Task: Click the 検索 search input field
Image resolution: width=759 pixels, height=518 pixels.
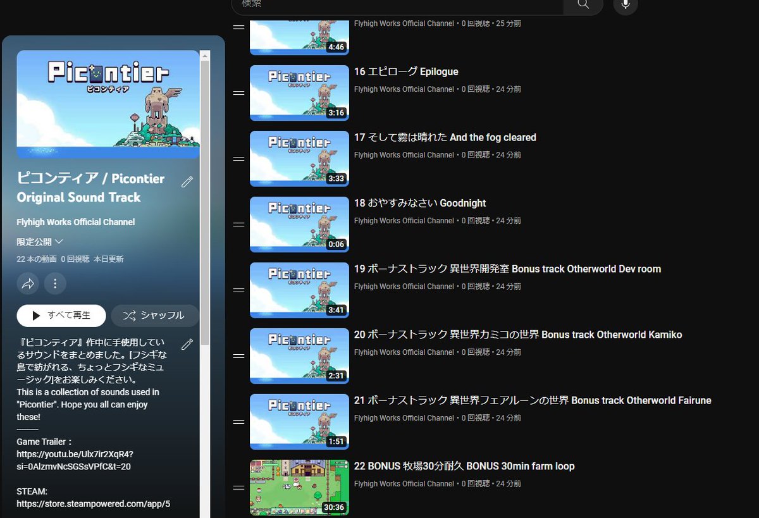Action: [397, 4]
